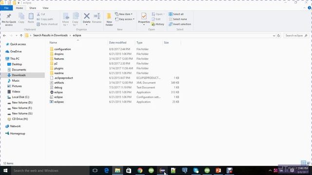Go back with the Back arrow
312x175 pixels.
4,35
